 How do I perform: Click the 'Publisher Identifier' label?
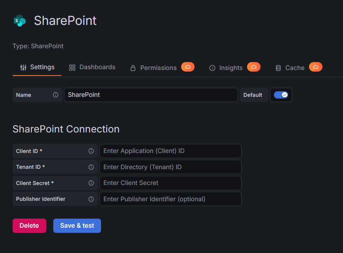[x=41, y=199]
